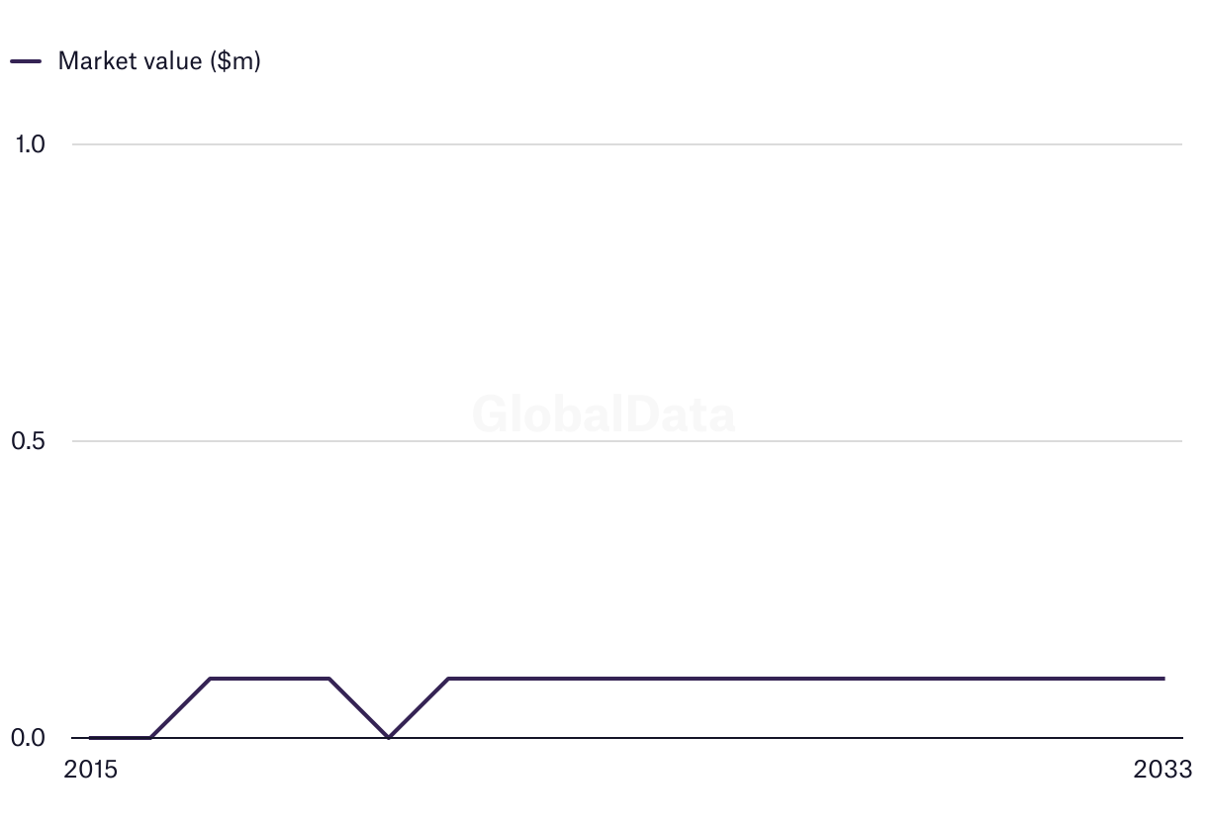Image resolution: width=1207 pixels, height=827 pixels.
Task: Click the 2033 x-axis label
Action: 1163,770
